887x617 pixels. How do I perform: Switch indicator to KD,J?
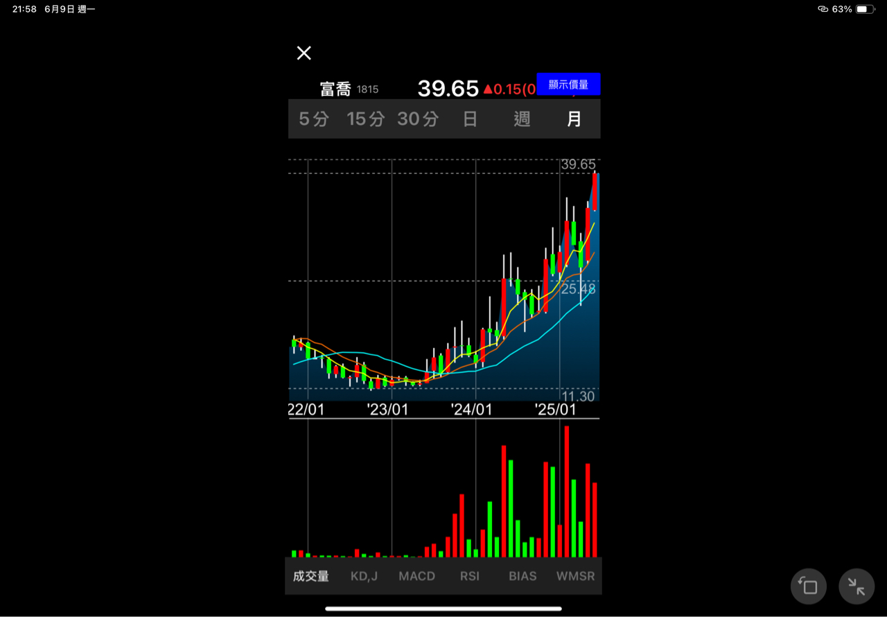[364, 576]
